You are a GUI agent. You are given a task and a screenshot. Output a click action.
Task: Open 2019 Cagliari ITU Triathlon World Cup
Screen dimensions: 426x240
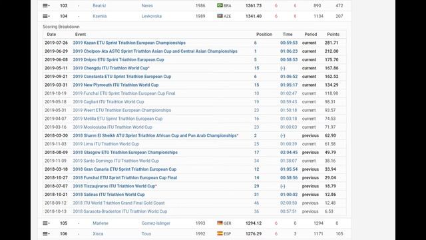[x=108, y=102]
